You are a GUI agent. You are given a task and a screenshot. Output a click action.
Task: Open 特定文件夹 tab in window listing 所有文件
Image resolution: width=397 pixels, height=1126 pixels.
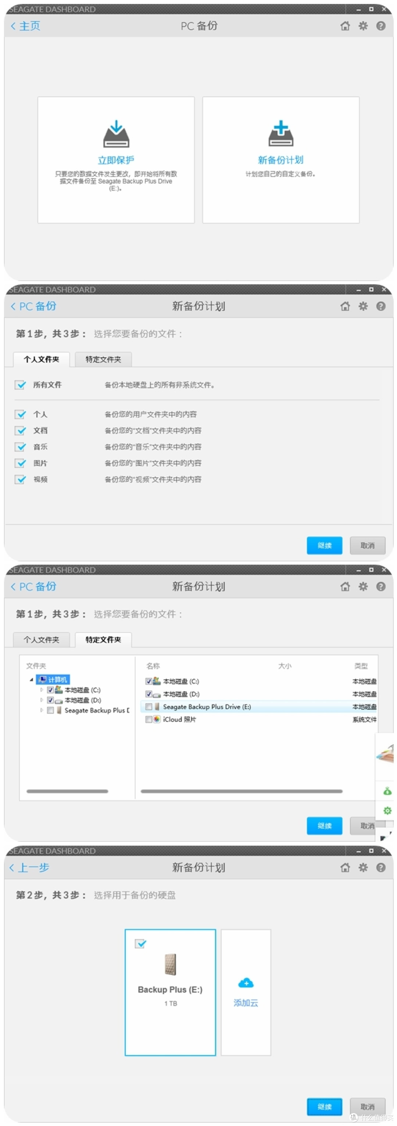103,359
